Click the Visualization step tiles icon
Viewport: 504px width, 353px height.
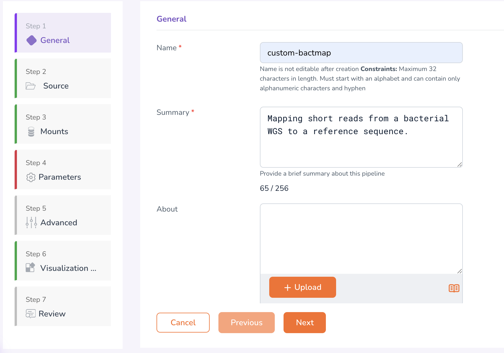[30, 268]
